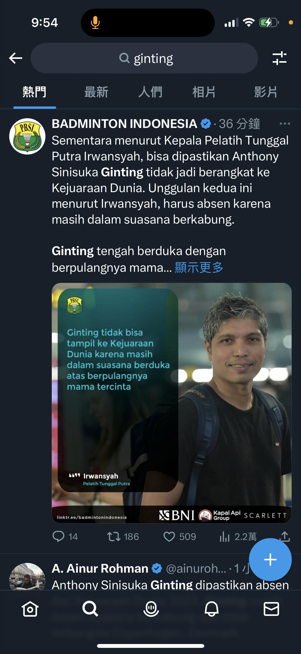
Task: Share the BADMINTON INDONESIA tweet
Action: pos(284,536)
